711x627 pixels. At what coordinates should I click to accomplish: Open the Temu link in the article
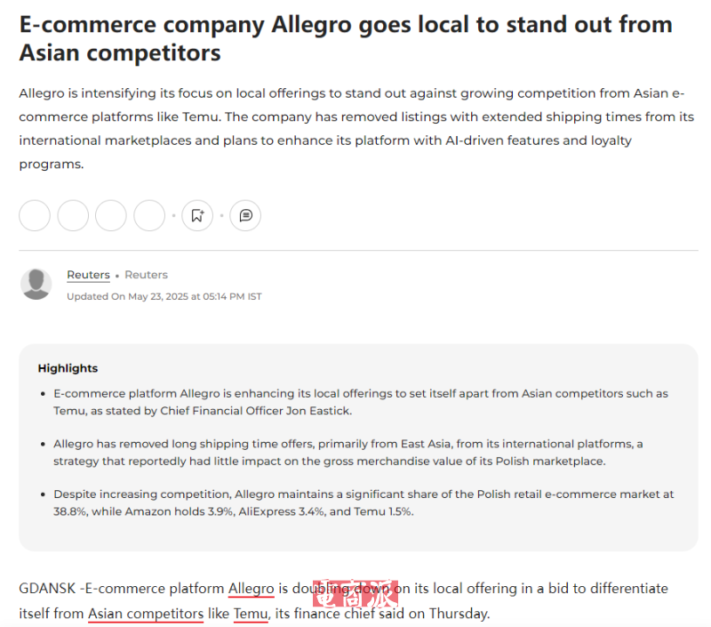251,613
